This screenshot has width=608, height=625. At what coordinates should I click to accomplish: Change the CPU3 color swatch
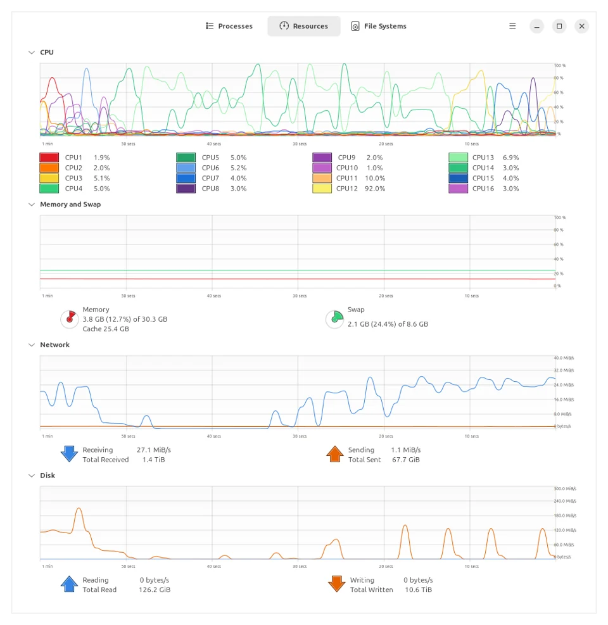[x=49, y=178]
